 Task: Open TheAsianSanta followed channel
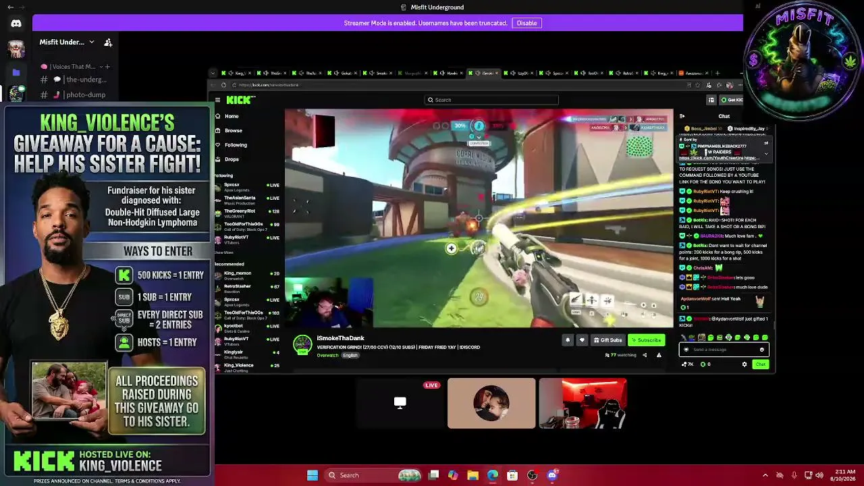247,200
